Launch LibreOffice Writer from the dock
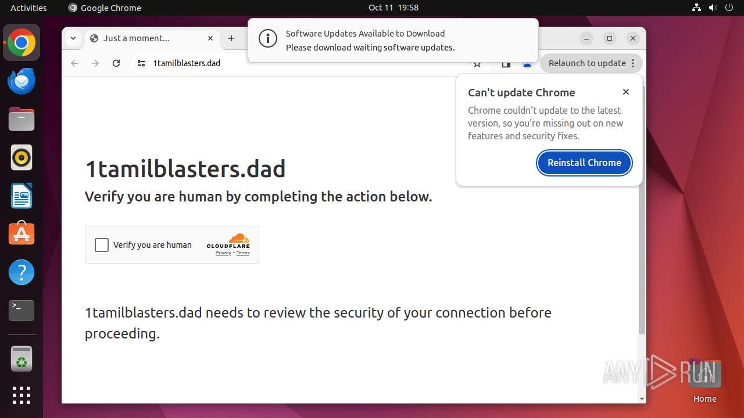The width and height of the screenshot is (744, 418). 22,196
